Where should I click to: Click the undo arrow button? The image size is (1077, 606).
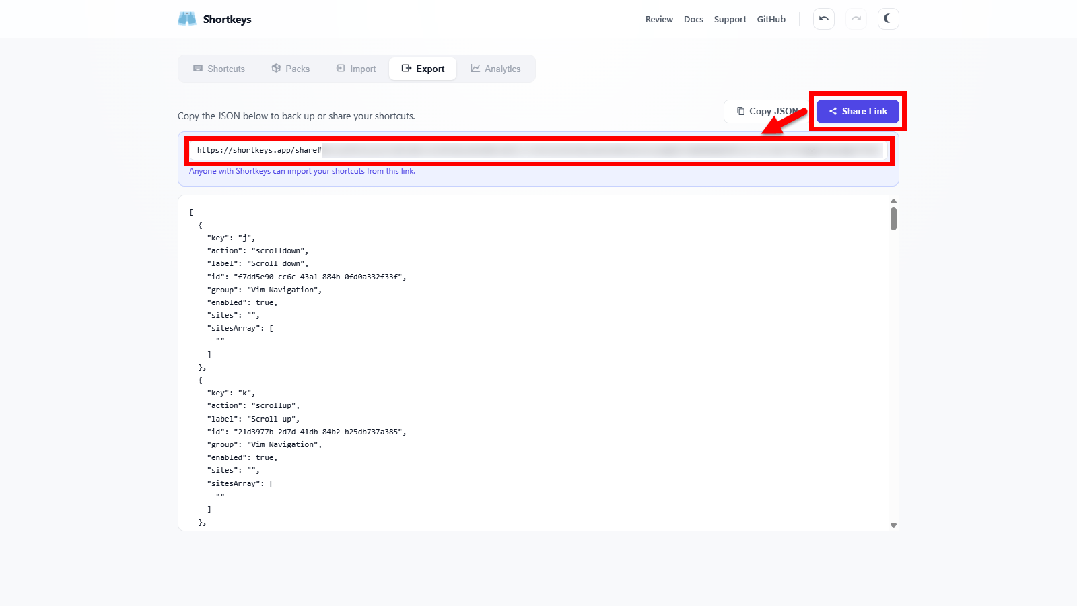click(823, 19)
